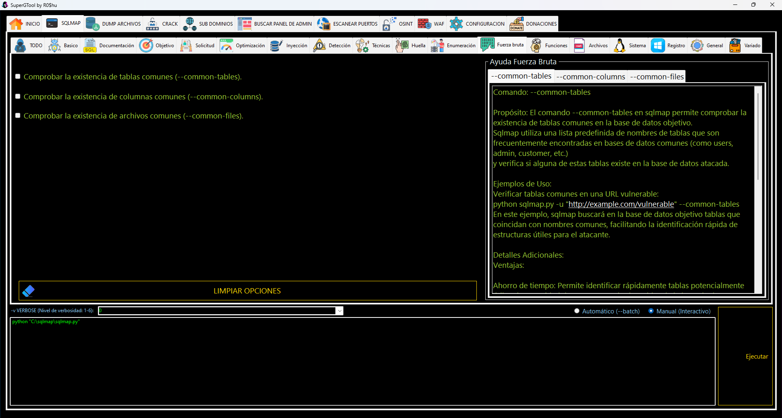Select the Detección magnifier icon
Screen dimensions: 782x418
tap(319, 46)
